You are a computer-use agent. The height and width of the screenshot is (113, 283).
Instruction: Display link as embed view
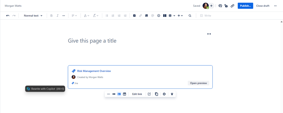(124, 94)
